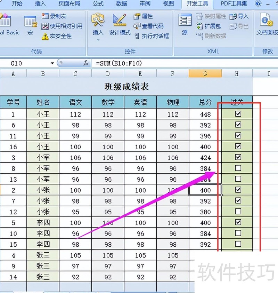Uncheck 过关 checkbox for 学号 7
This screenshot has width=278, height=293.
238,200
